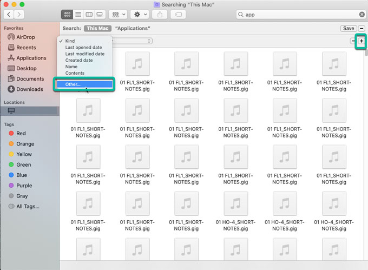Image resolution: width=368 pixels, height=270 pixels.
Task: Switch to gallery view in toolbar
Action: tap(100, 14)
